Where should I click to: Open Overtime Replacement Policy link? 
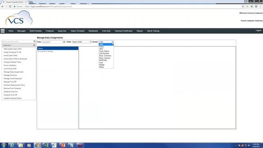[x=14, y=85]
